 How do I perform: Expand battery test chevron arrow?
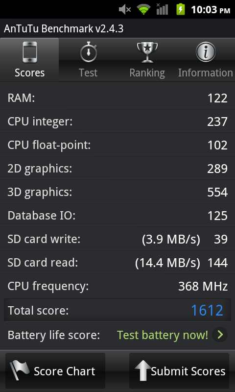pyautogui.click(x=220, y=335)
